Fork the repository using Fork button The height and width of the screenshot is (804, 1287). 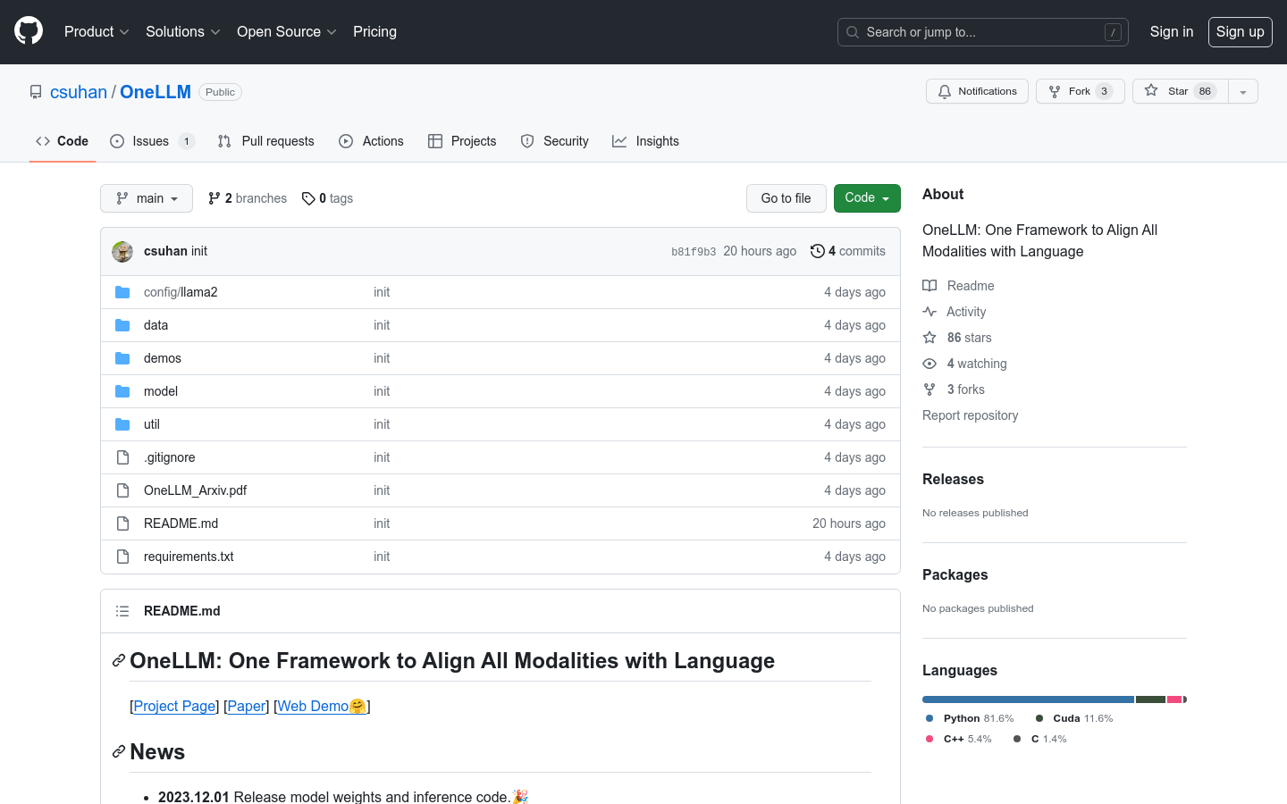pos(1080,91)
